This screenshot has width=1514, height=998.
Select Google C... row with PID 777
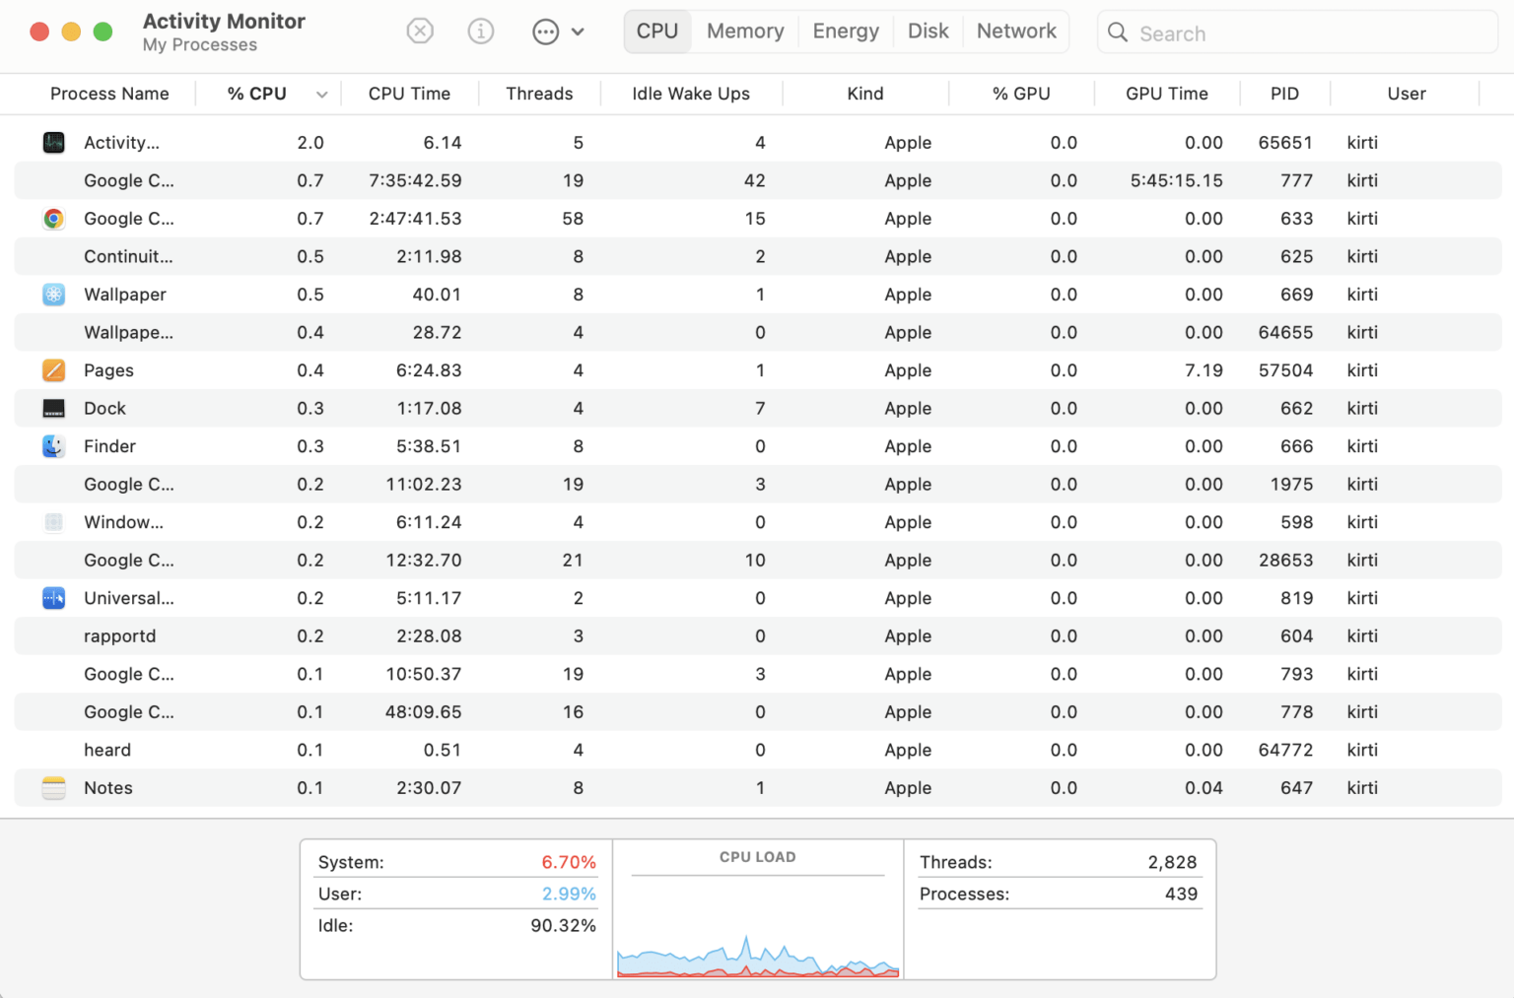[x=757, y=180]
